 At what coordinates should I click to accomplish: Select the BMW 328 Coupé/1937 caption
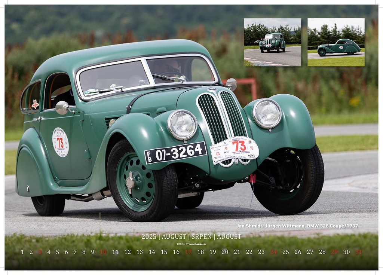coord(297,226)
